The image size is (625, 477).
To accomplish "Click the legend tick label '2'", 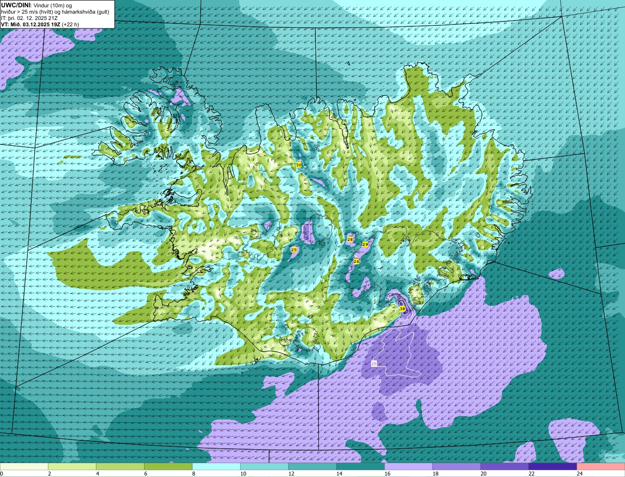I will pyautogui.click(x=49, y=473).
